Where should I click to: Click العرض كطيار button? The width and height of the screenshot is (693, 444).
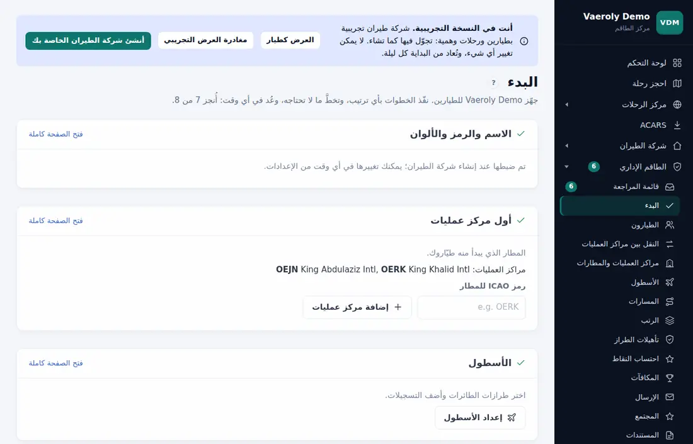pos(290,40)
